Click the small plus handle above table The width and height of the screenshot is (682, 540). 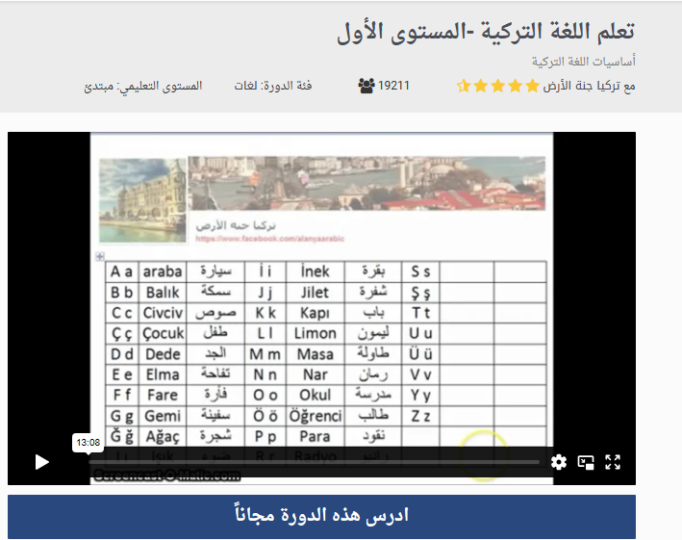click(x=99, y=256)
